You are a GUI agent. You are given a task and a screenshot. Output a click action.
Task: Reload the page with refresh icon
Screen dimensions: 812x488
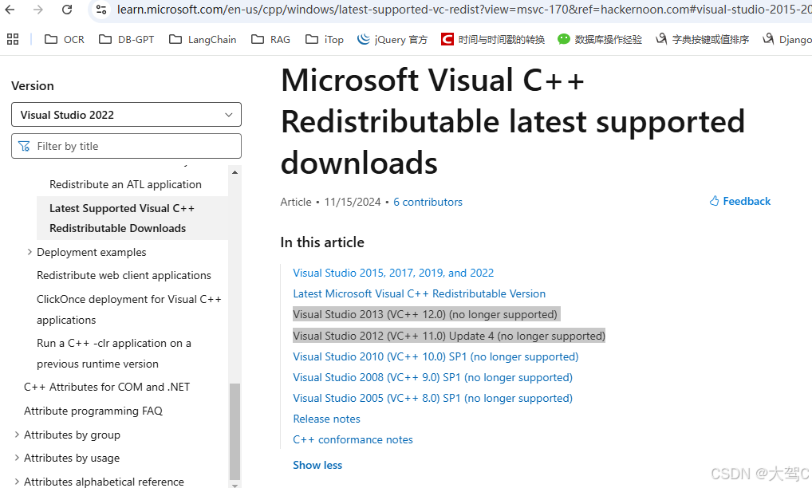tap(67, 10)
